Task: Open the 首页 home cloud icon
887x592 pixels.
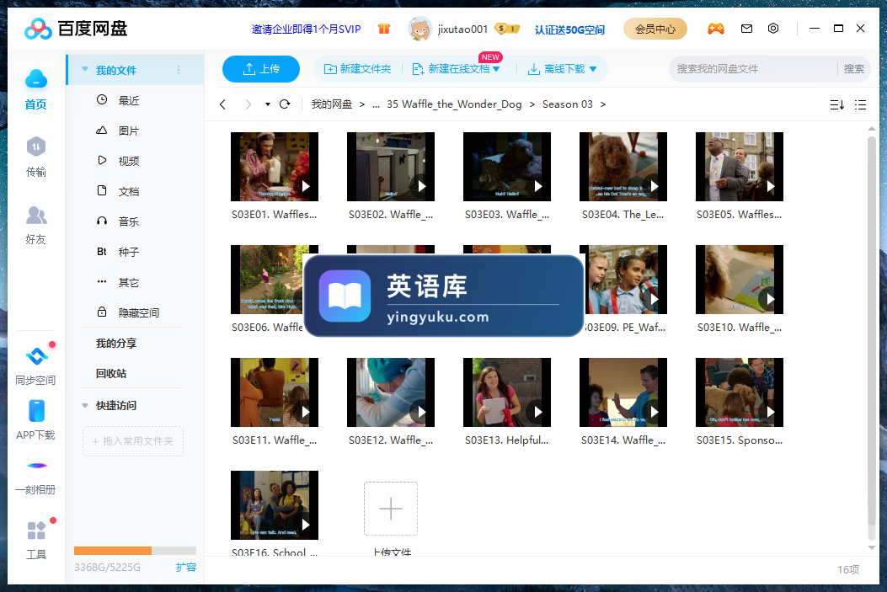Action: (x=36, y=79)
